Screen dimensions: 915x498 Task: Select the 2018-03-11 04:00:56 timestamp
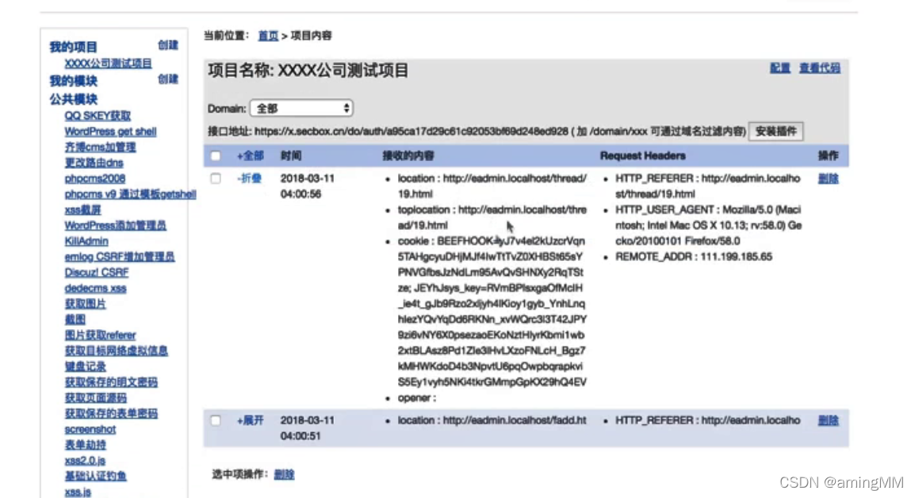308,186
